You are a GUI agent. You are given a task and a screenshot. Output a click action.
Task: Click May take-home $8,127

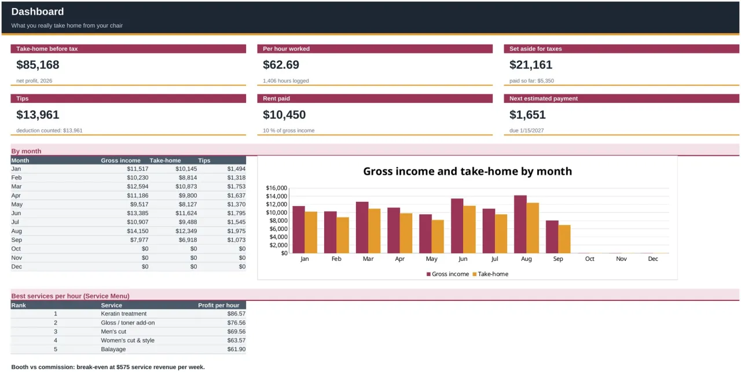point(188,204)
